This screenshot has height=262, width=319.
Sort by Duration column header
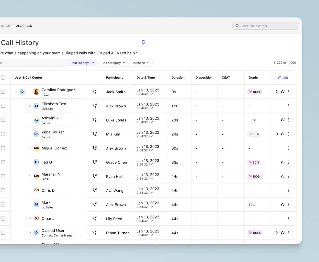[178, 78]
